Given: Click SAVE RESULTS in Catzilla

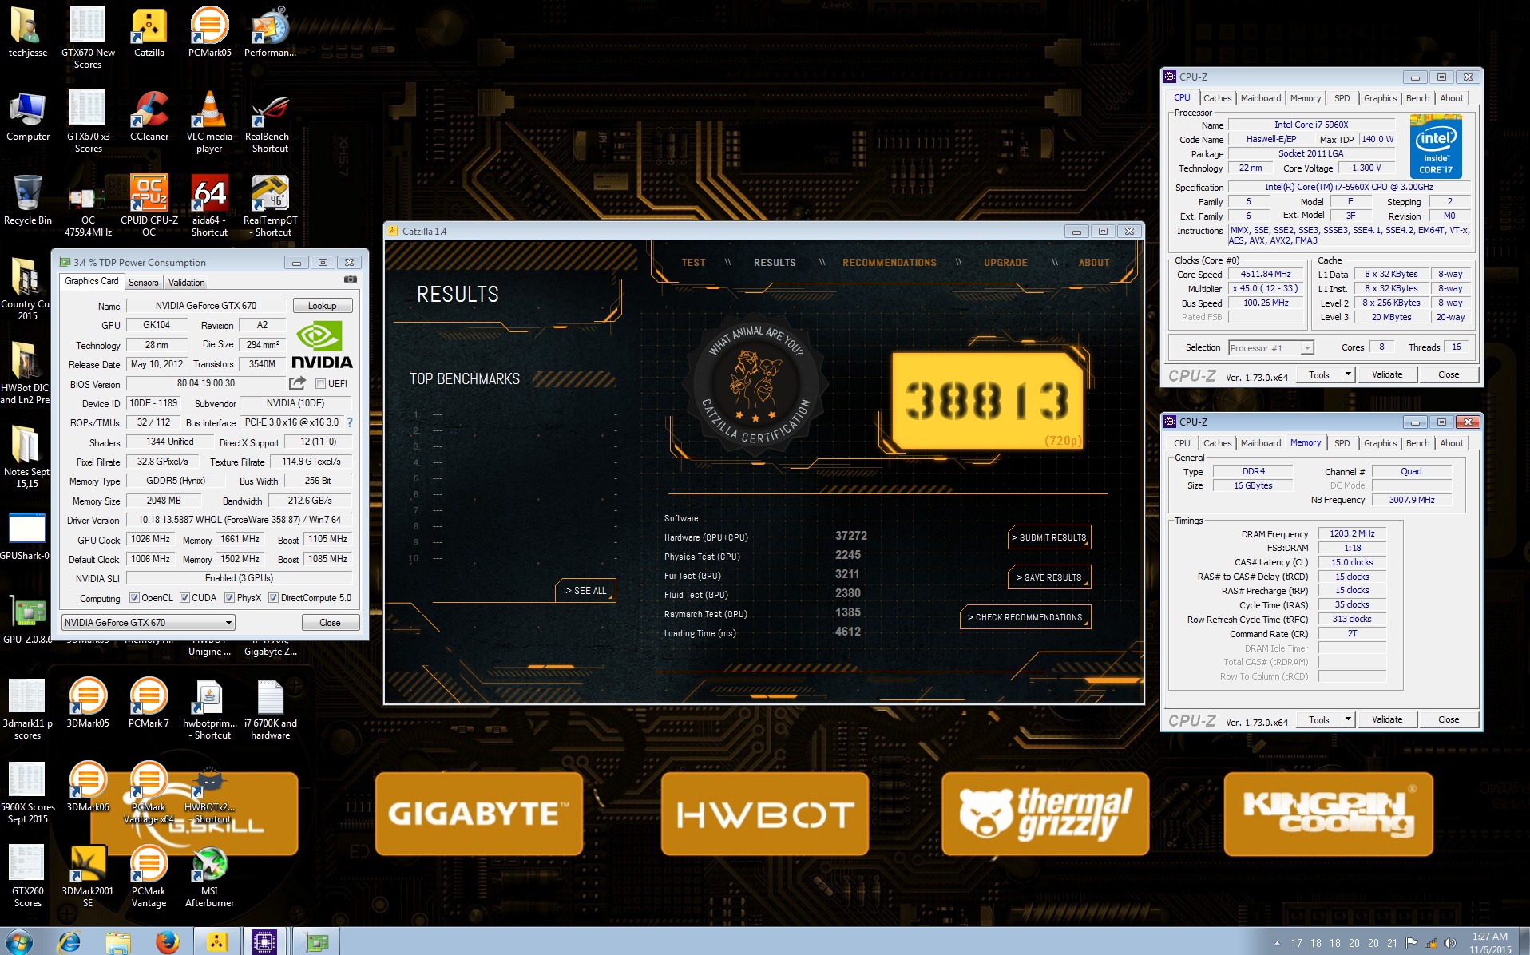Looking at the screenshot, I should tap(1048, 577).
